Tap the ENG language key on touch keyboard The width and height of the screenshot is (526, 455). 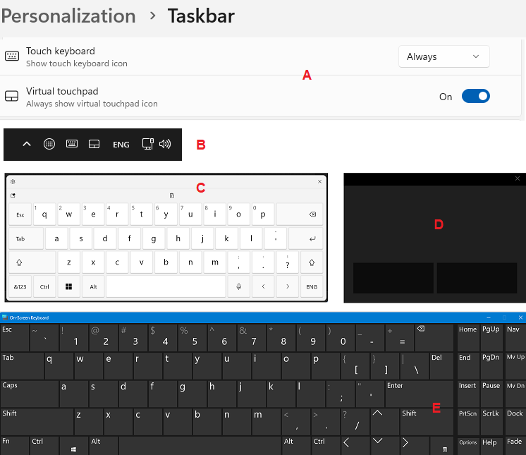click(x=312, y=286)
